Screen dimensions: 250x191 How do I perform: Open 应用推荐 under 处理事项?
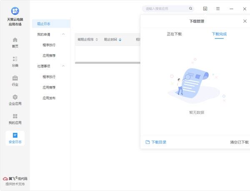pyautogui.click(x=49, y=88)
